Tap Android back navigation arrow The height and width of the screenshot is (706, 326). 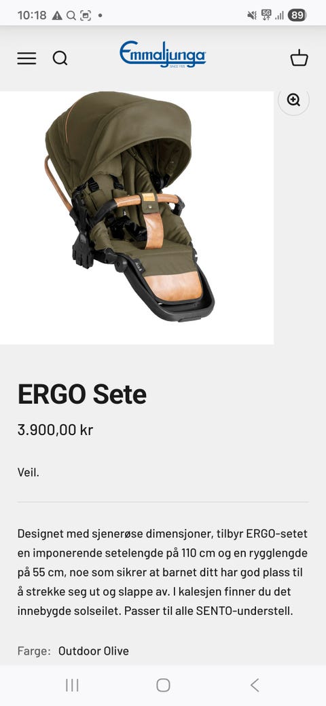point(255,685)
